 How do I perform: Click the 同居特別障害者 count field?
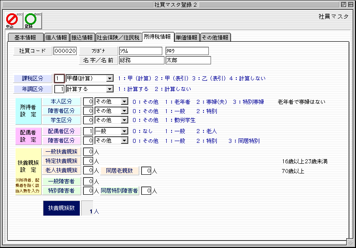click(146, 191)
